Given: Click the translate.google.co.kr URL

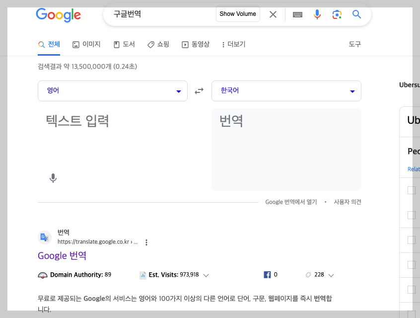Looking at the screenshot, I should click(x=97, y=242).
